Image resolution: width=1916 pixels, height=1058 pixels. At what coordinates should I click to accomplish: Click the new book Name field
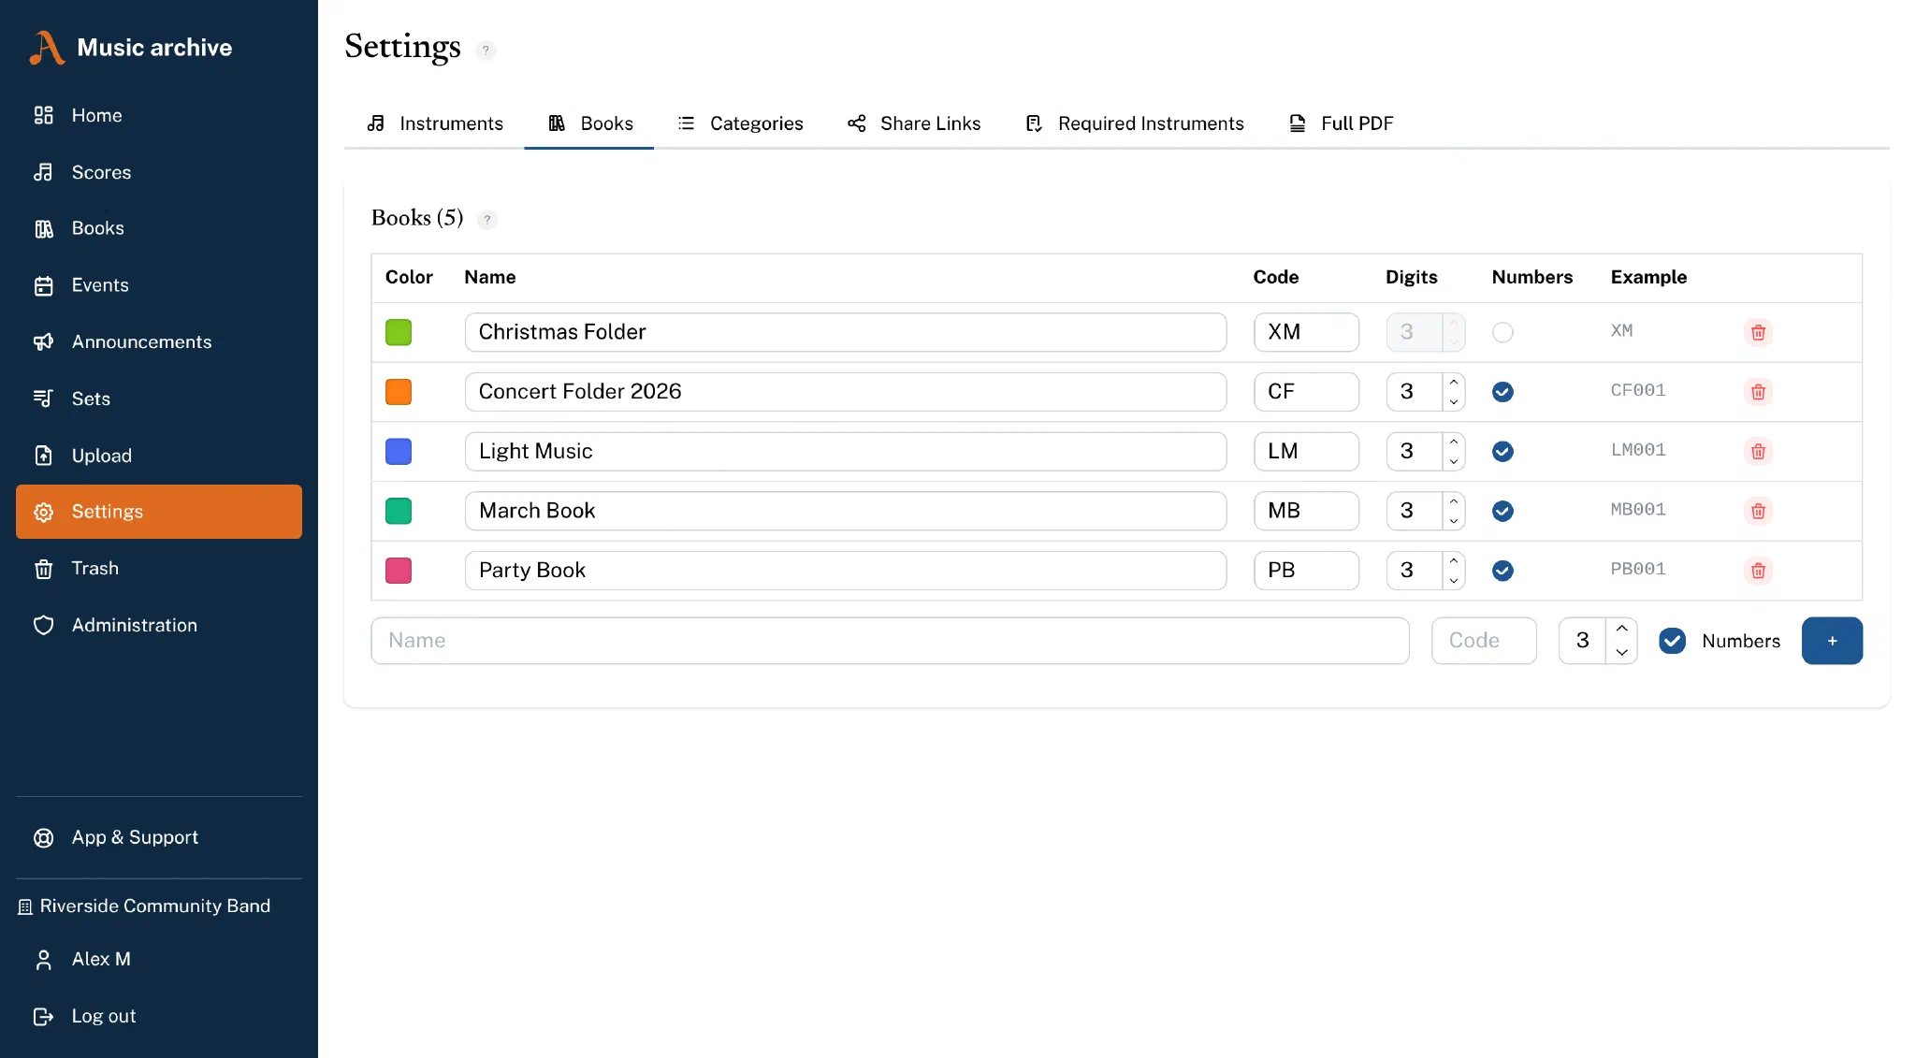click(890, 641)
